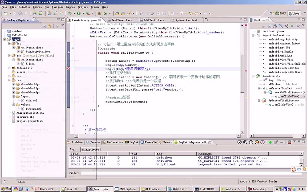Image resolution: width=307 pixels, height=192 pixels.
Task: Select onCreate(Bundle) in the Outline
Action: (280, 88)
